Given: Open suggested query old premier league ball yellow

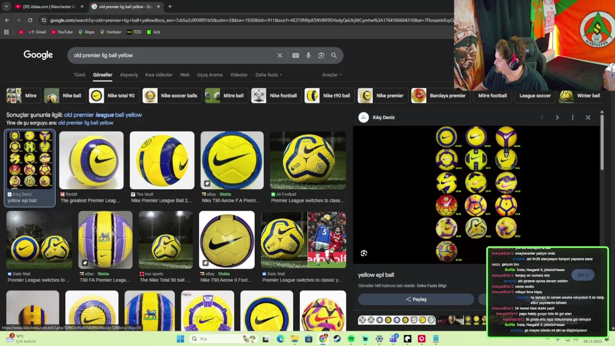Looking at the screenshot, I should pos(103,115).
